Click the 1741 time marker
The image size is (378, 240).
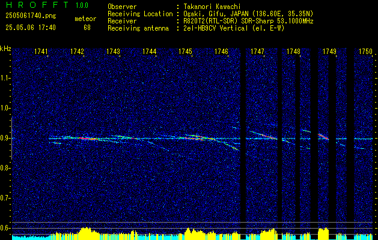pyautogui.click(x=41, y=52)
